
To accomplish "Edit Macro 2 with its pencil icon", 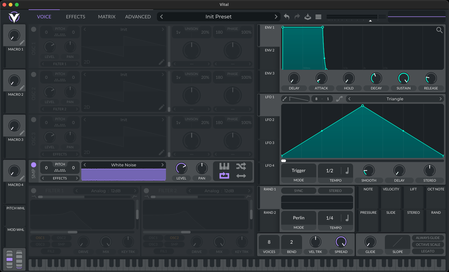I will [22, 88].
